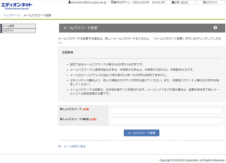Click the 最終ログイン date text

click(x=139, y=2)
